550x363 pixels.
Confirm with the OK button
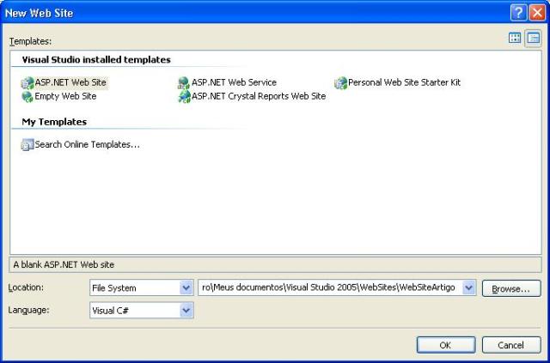445,344
